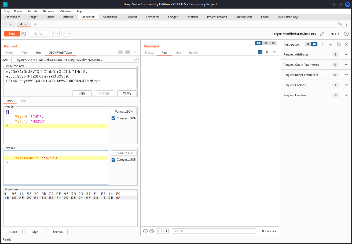
Task: Open the JWT selection dropdown
Action: pyautogui.click(x=75, y=60)
